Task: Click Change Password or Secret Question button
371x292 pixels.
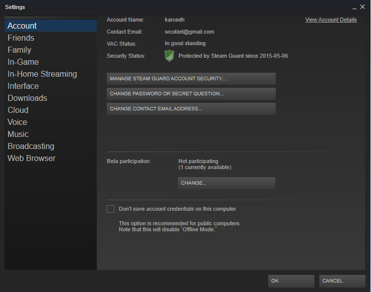Action: pos(191,94)
